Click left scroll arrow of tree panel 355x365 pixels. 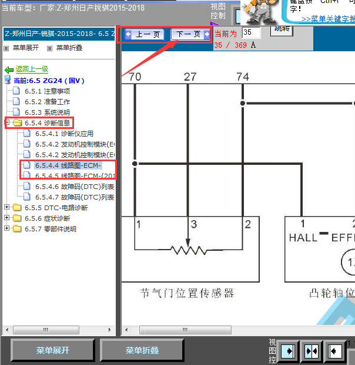tap(7, 330)
